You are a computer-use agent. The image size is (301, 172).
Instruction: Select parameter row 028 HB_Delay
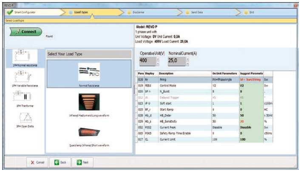click(x=205, y=116)
